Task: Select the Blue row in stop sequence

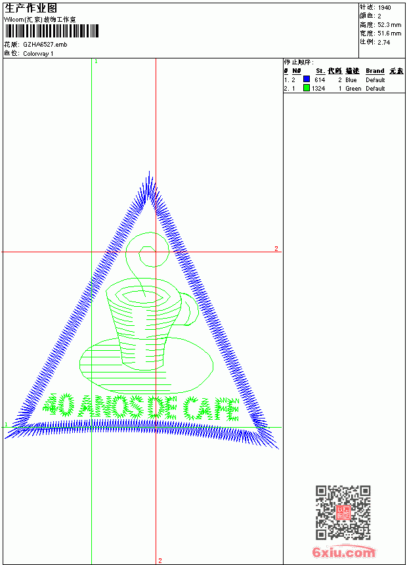Action: point(344,79)
